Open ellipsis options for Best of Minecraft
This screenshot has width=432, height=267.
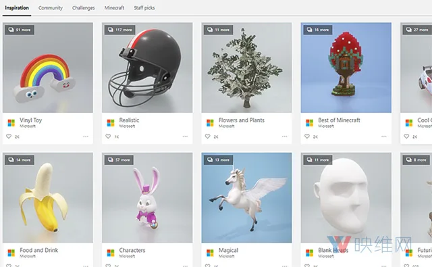pyautogui.click(x=384, y=137)
